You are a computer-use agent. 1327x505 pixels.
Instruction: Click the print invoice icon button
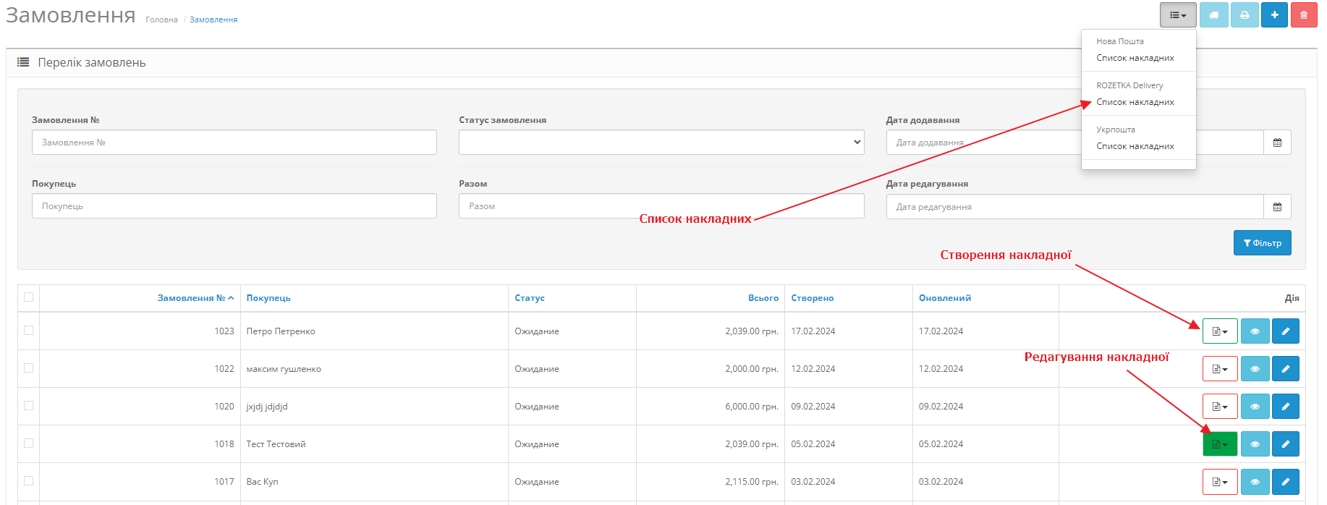coord(1245,15)
